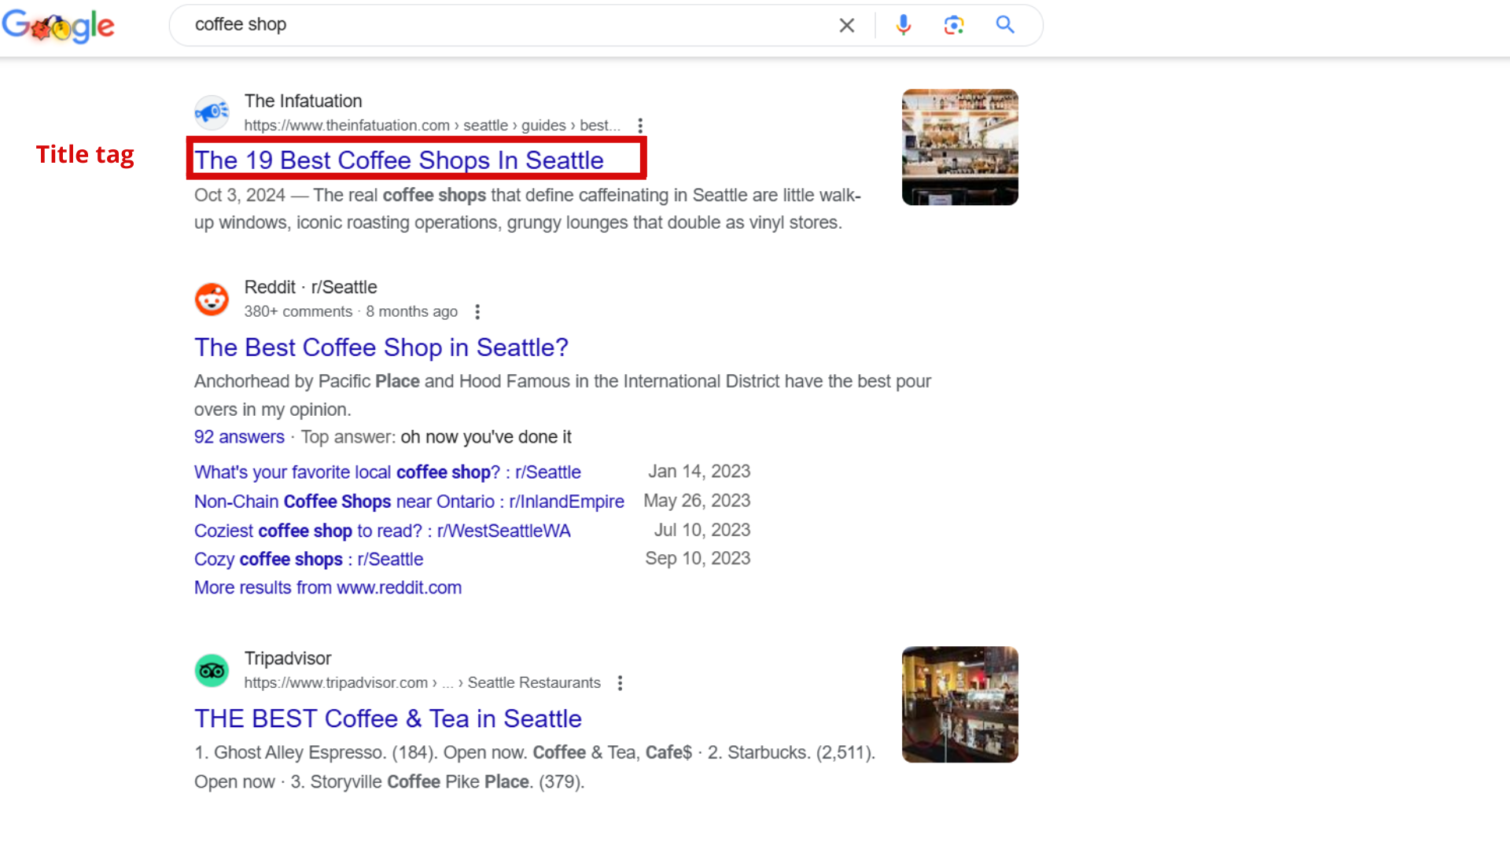Click The Infatuation site favicon

coord(212,113)
